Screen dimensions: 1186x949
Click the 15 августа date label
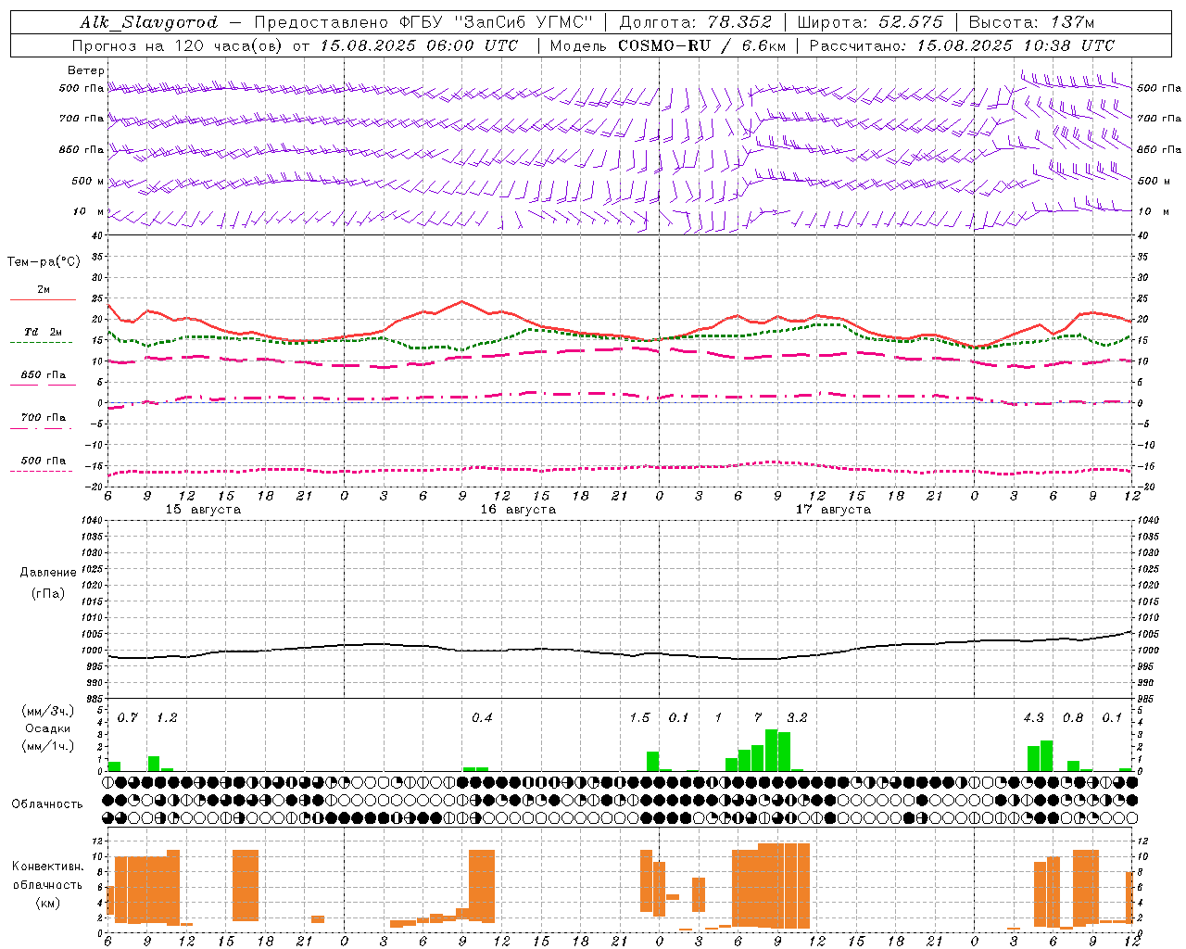[203, 510]
